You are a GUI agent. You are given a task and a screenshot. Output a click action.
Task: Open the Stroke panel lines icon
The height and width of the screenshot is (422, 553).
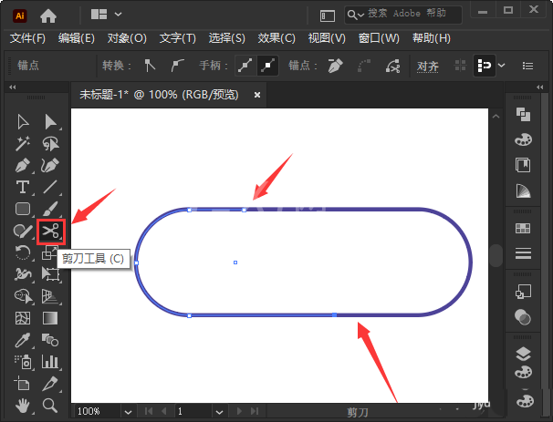pos(523,253)
